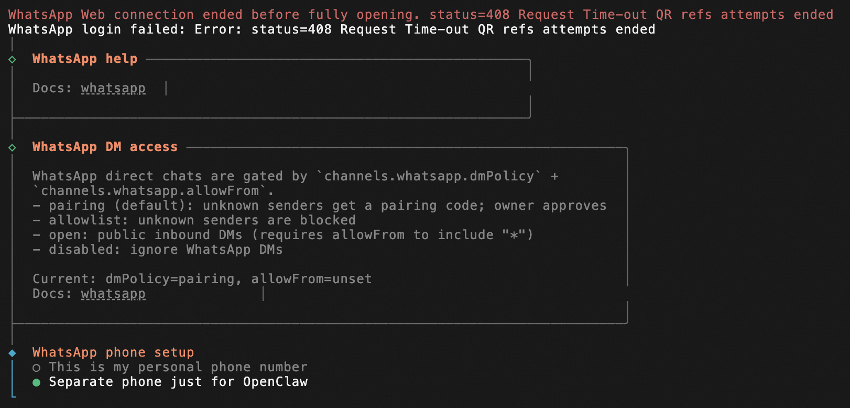The image size is (850, 408).
Task: Click the '`channels.whatsapp.allowFrom`.' text line
Action: [x=153, y=191]
